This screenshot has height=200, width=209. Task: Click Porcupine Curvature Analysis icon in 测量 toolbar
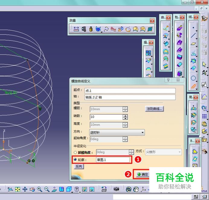(x=113, y=29)
